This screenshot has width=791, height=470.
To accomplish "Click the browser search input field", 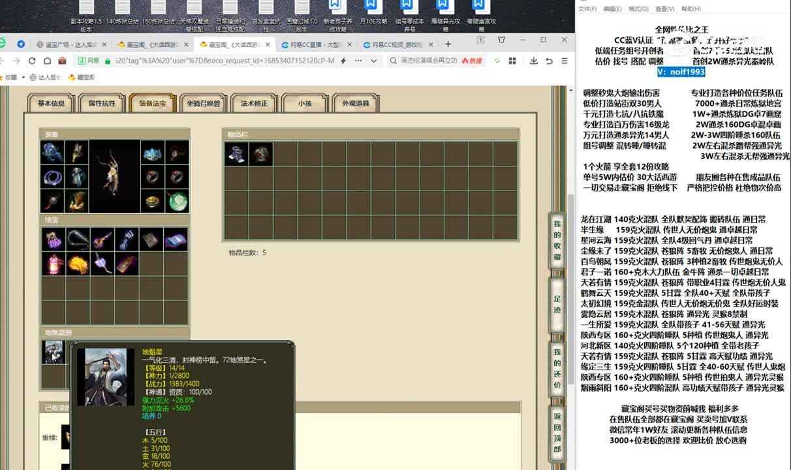I will pos(427,61).
